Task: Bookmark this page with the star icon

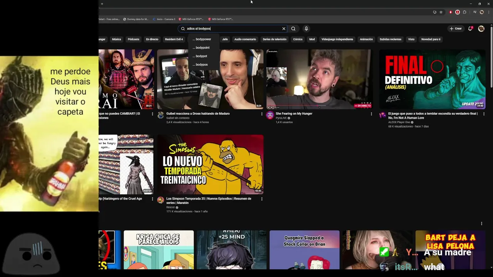Action: click(x=441, y=12)
